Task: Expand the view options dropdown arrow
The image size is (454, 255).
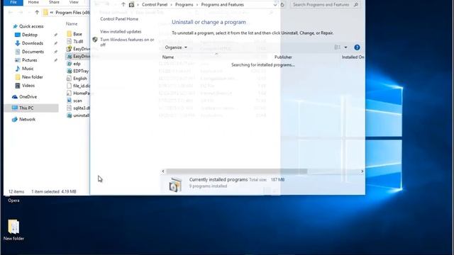Action: tap(345, 47)
